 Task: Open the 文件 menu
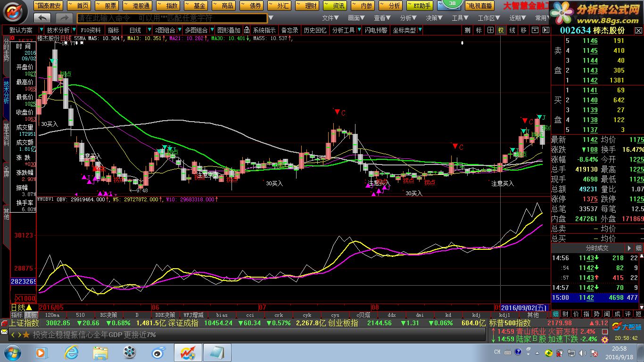330,18
